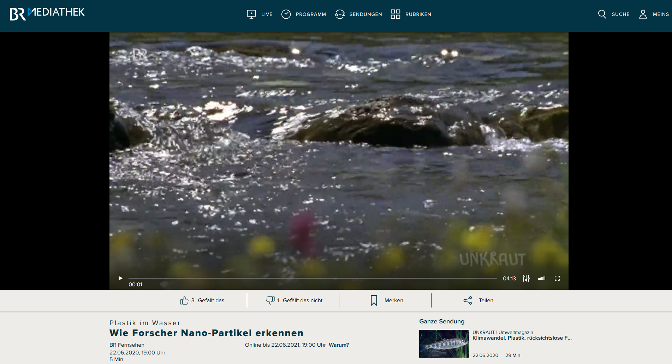This screenshot has height=364, width=672.
Task: Click the UNKRAUT | Umweltmagazin label
Action: (503, 332)
